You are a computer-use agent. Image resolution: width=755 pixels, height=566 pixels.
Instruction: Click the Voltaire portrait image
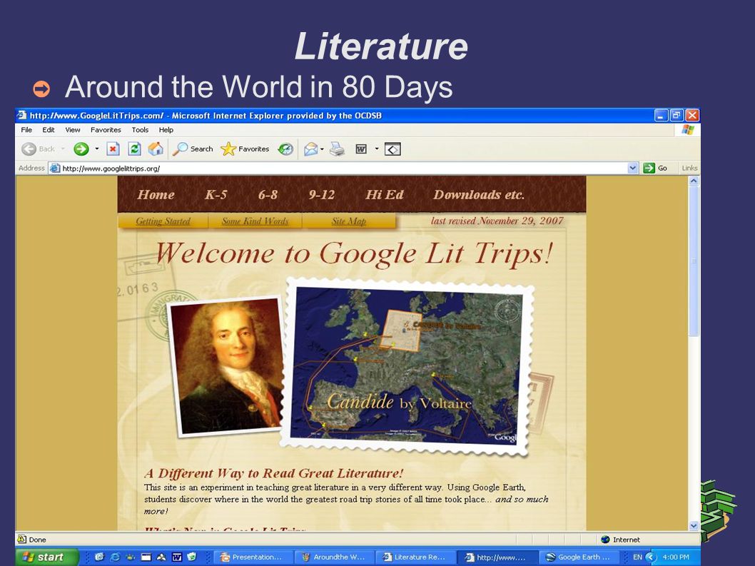(x=226, y=366)
